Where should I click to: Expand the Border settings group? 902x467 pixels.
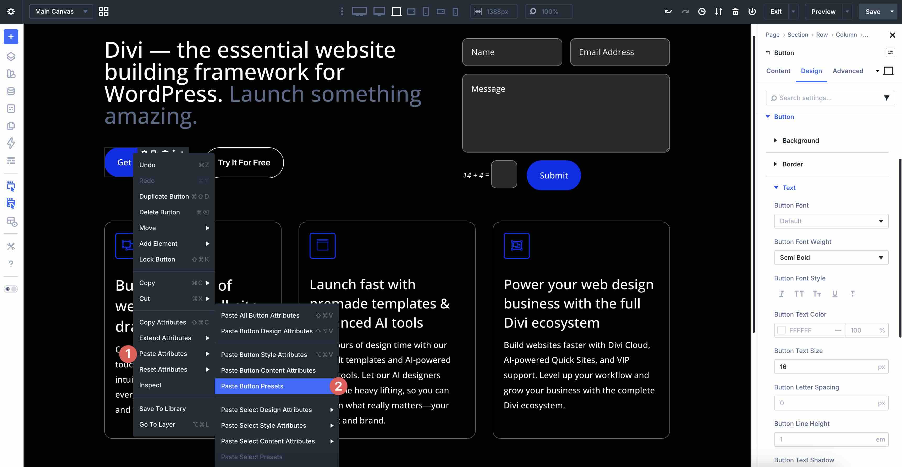792,164
